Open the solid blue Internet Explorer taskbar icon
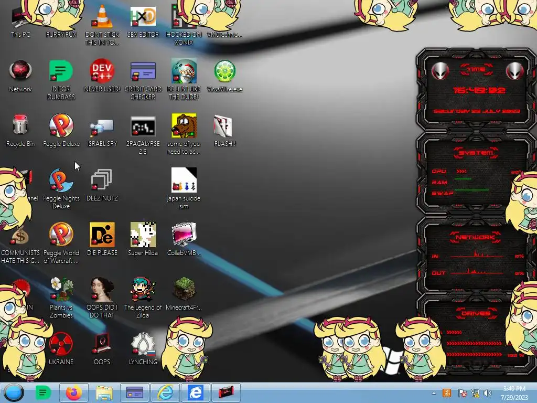Viewport: 537px width, 403px height. point(196,393)
